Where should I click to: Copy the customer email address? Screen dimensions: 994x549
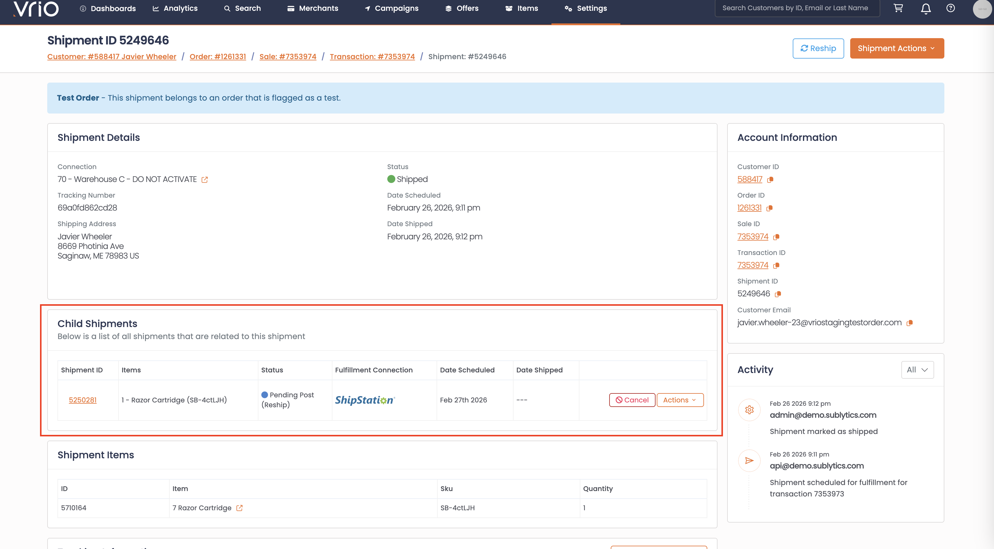coord(909,323)
